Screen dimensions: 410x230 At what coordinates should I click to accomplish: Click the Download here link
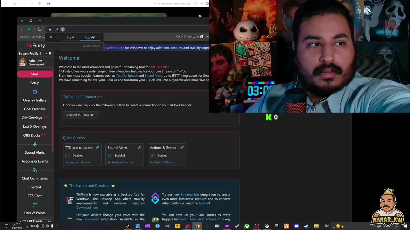click(87, 208)
